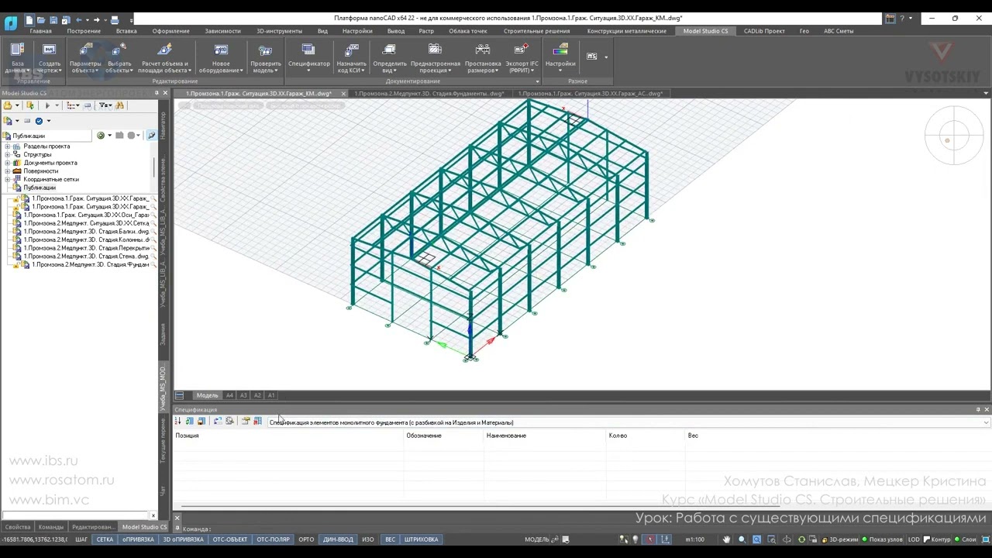Click the view compass circle in viewport
The image size is (992, 558).
tap(954, 136)
